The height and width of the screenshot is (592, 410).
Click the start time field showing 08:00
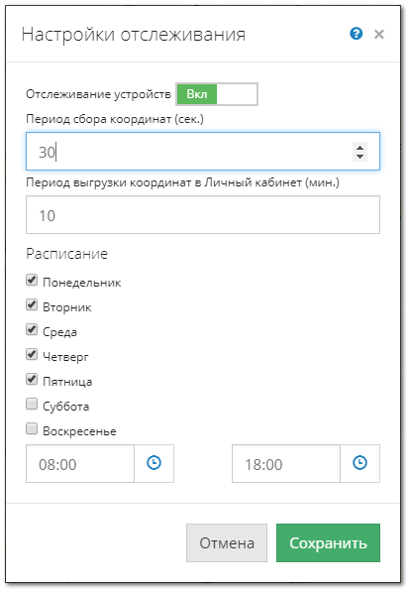pos(80,464)
